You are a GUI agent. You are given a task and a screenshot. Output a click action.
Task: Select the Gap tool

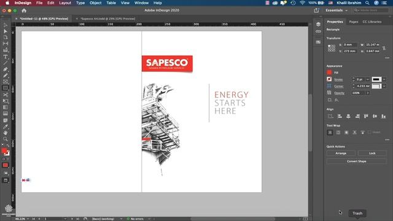coord(6,44)
